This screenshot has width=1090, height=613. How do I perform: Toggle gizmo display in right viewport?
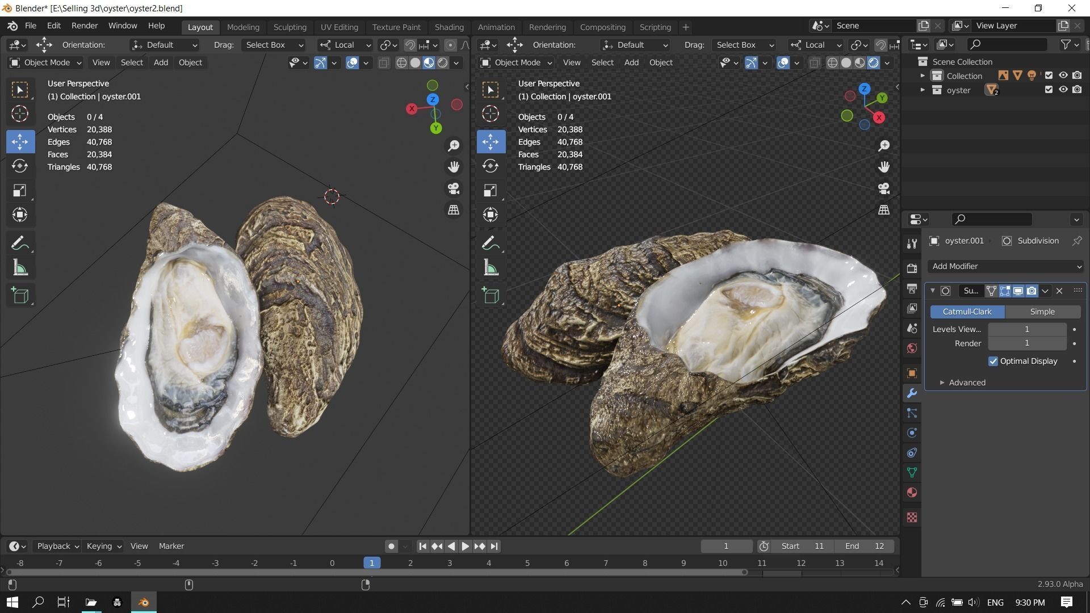click(751, 63)
